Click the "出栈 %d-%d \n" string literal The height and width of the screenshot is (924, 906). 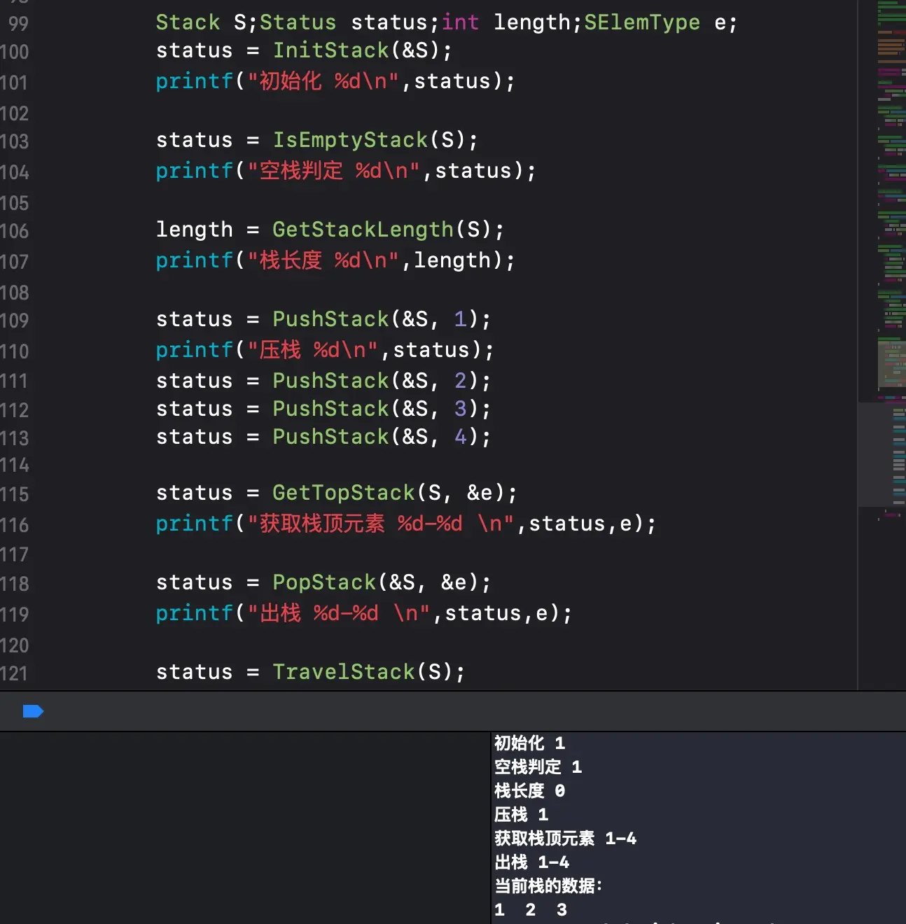pyautogui.click(x=339, y=613)
